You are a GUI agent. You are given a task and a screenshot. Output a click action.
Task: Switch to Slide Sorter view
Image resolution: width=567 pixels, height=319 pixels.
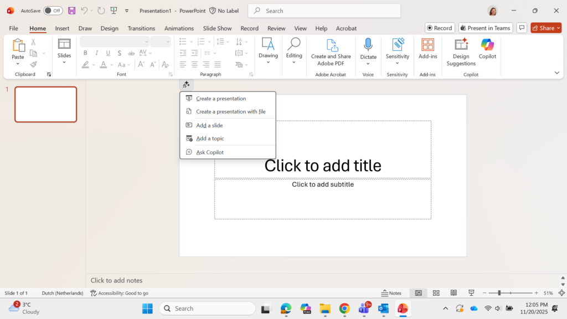tap(436, 293)
